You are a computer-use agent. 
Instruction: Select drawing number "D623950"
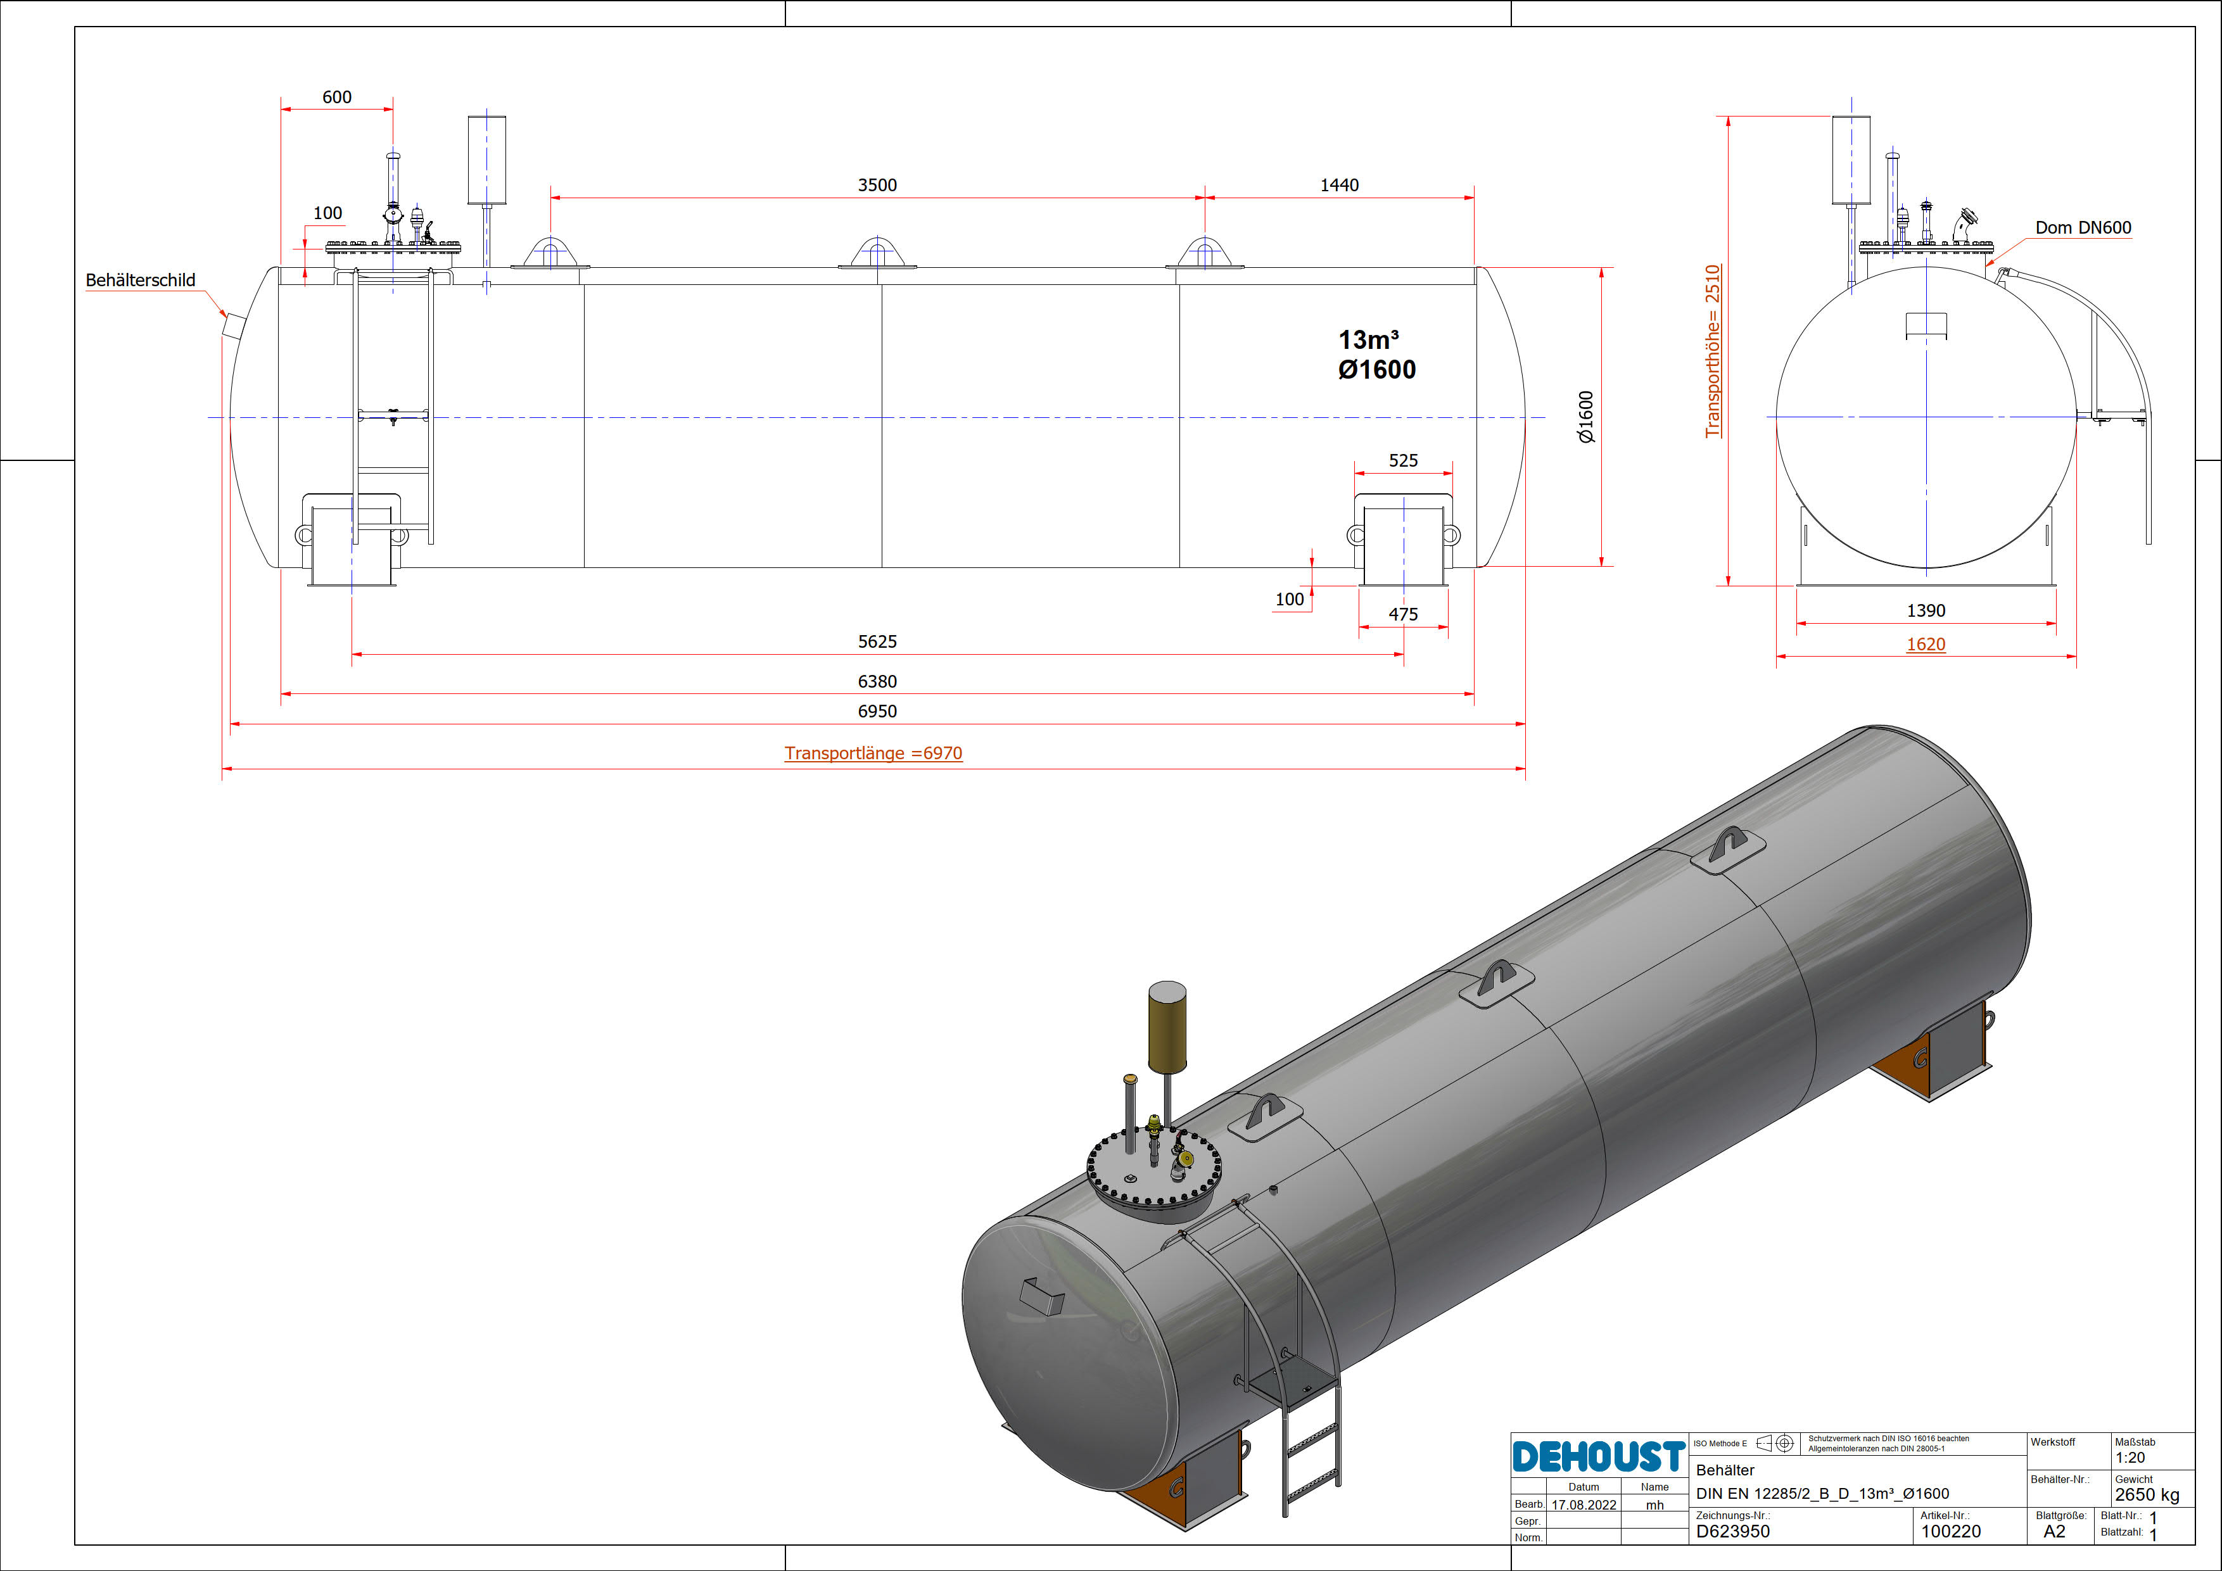[1732, 1531]
